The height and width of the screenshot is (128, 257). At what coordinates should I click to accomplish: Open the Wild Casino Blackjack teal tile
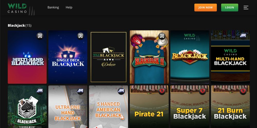(x=190, y=57)
